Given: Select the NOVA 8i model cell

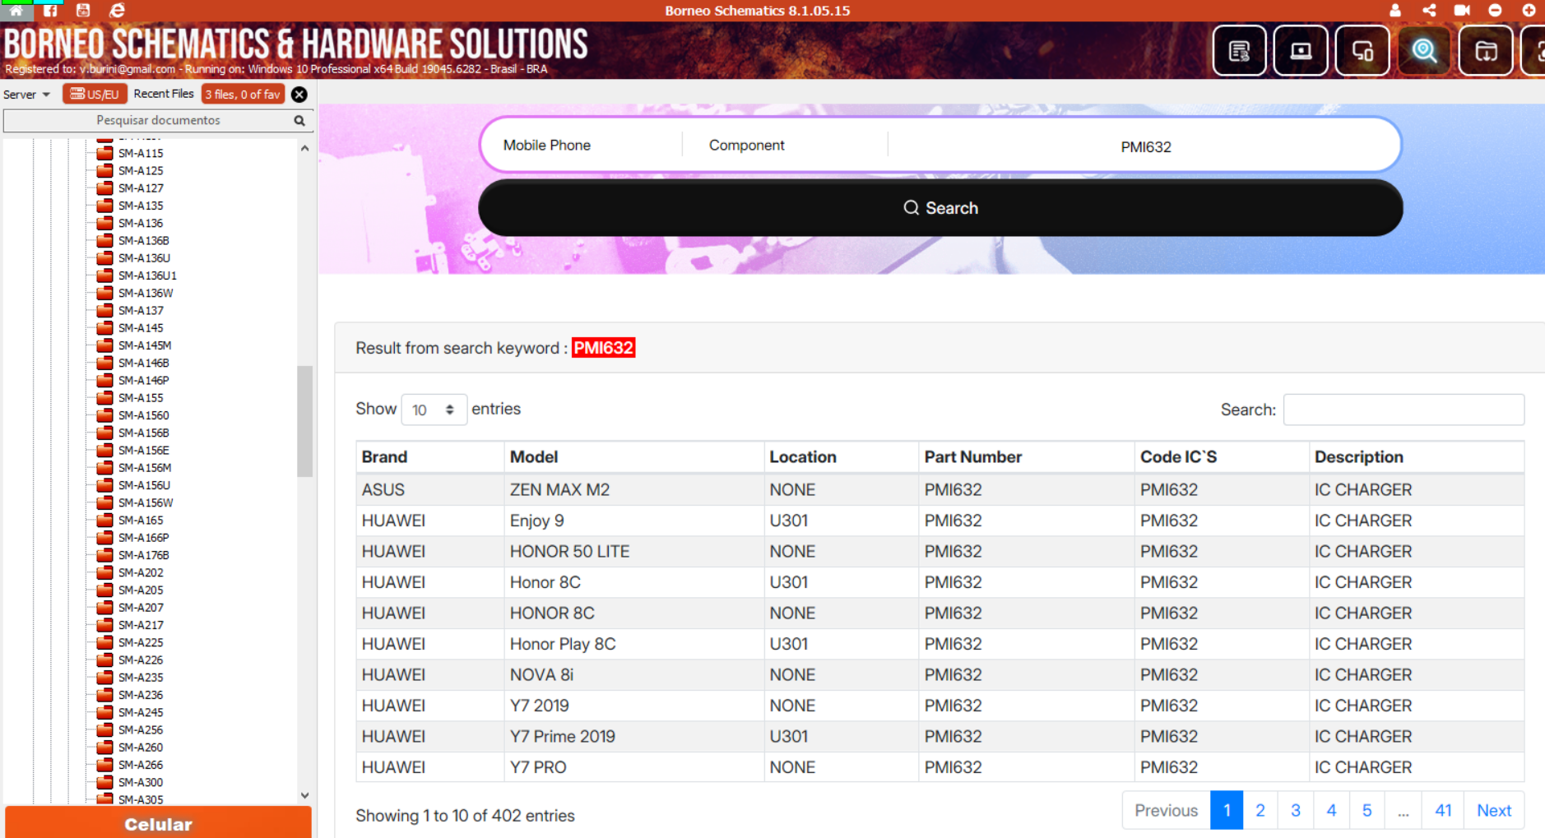Looking at the screenshot, I should 633,675.
